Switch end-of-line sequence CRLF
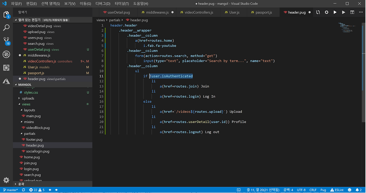This screenshot has width=366, height=193. tap(313, 190)
